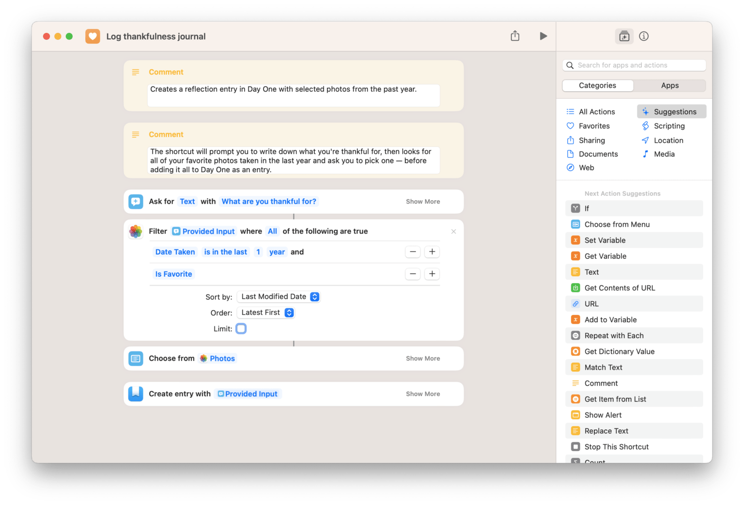Enable the Limit checkbox
This screenshot has height=505, width=744.
[241, 329]
